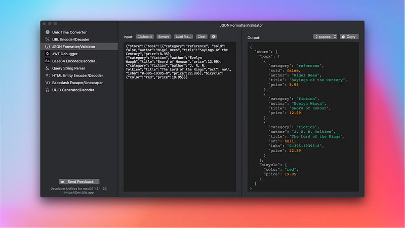The height and width of the screenshot is (228, 405).
Task: Paste input using the Clipboard button
Action: [x=145, y=36]
